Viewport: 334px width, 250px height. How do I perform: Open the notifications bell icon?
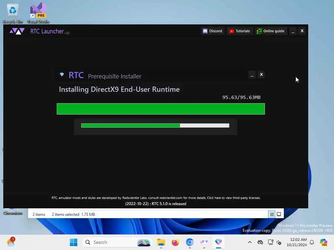click(312, 242)
